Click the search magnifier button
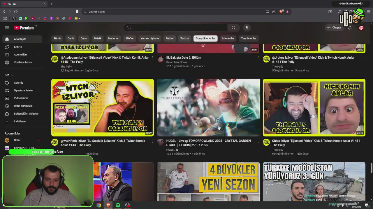Image resolution: width=373 pixels, height=209 pixels. click(234, 28)
